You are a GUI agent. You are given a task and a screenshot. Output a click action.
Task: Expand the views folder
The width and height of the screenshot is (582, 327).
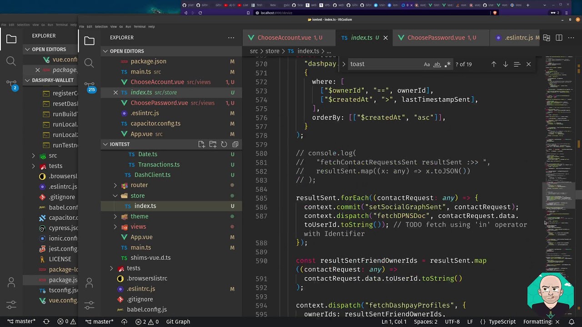(x=138, y=227)
